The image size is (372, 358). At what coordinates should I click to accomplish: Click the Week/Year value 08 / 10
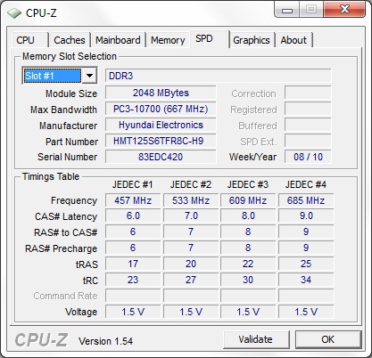(308, 157)
